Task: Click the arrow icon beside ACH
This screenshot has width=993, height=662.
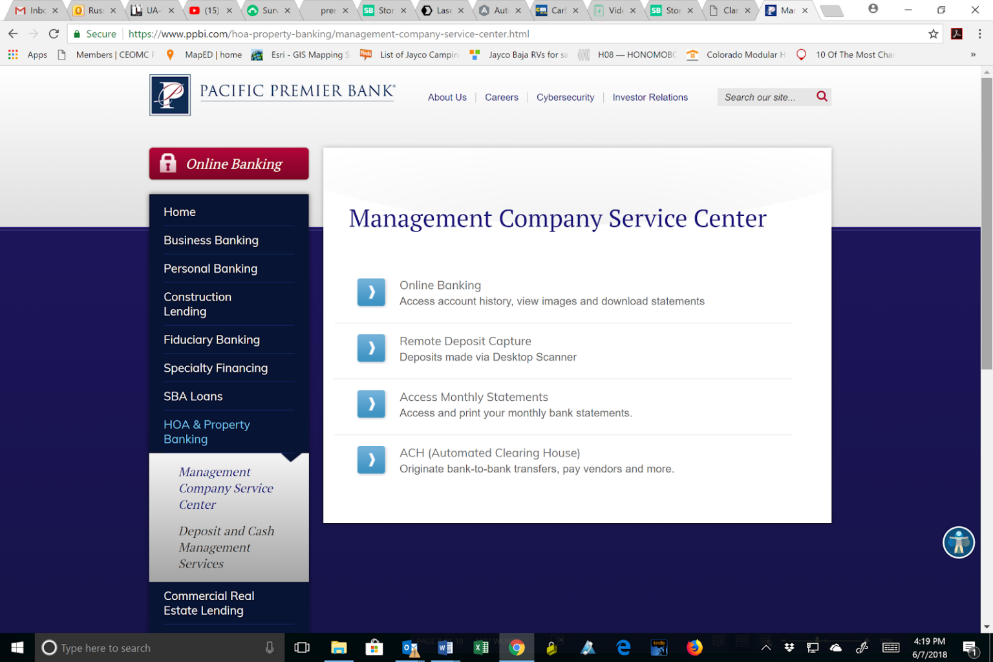Action: (371, 460)
